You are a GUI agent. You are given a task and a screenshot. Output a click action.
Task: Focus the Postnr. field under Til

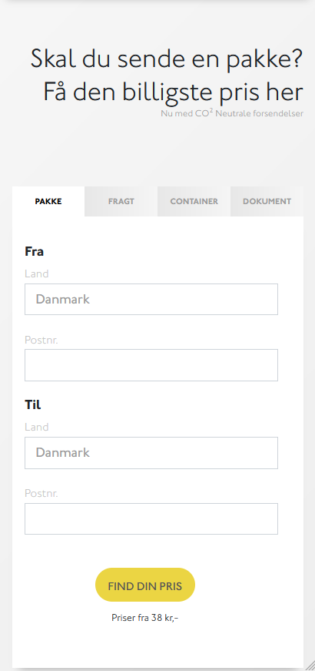click(x=151, y=518)
